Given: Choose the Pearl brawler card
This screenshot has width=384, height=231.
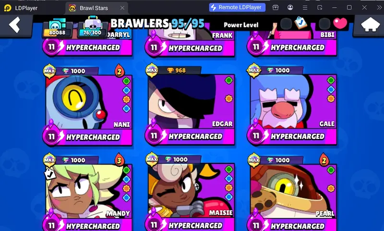Looking at the screenshot, I should [x=292, y=192].
